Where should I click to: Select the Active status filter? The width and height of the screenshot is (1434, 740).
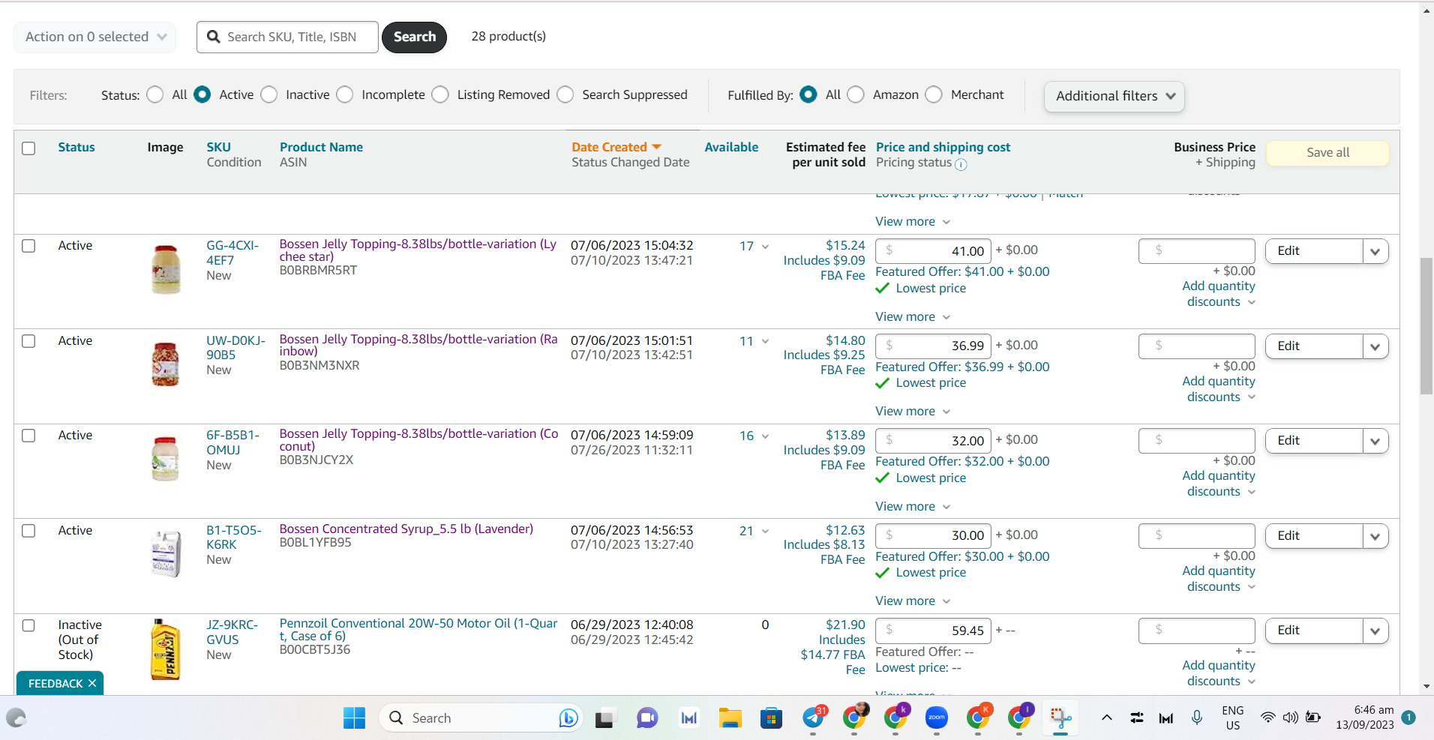click(202, 94)
